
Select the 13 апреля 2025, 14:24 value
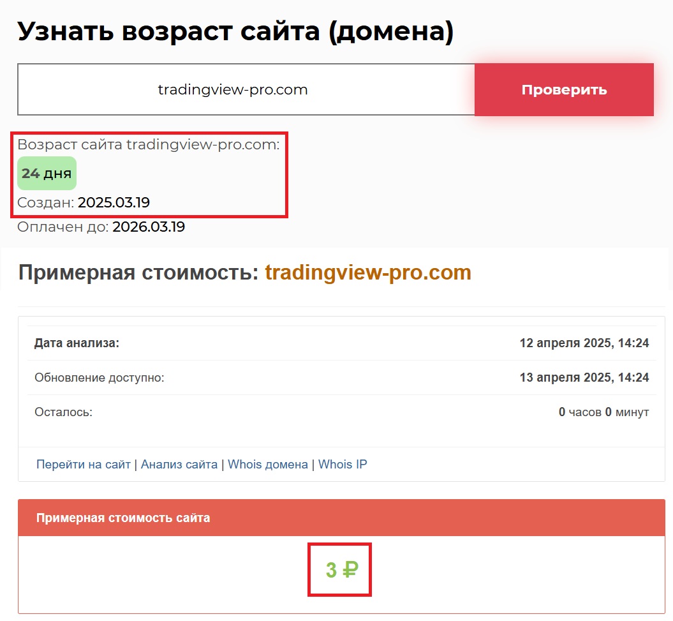point(584,378)
